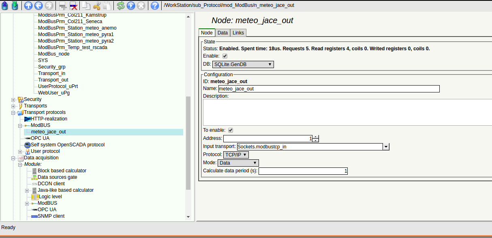Select ModBusPrm_Station_meteo_anemo in the tree

[x=77, y=28]
